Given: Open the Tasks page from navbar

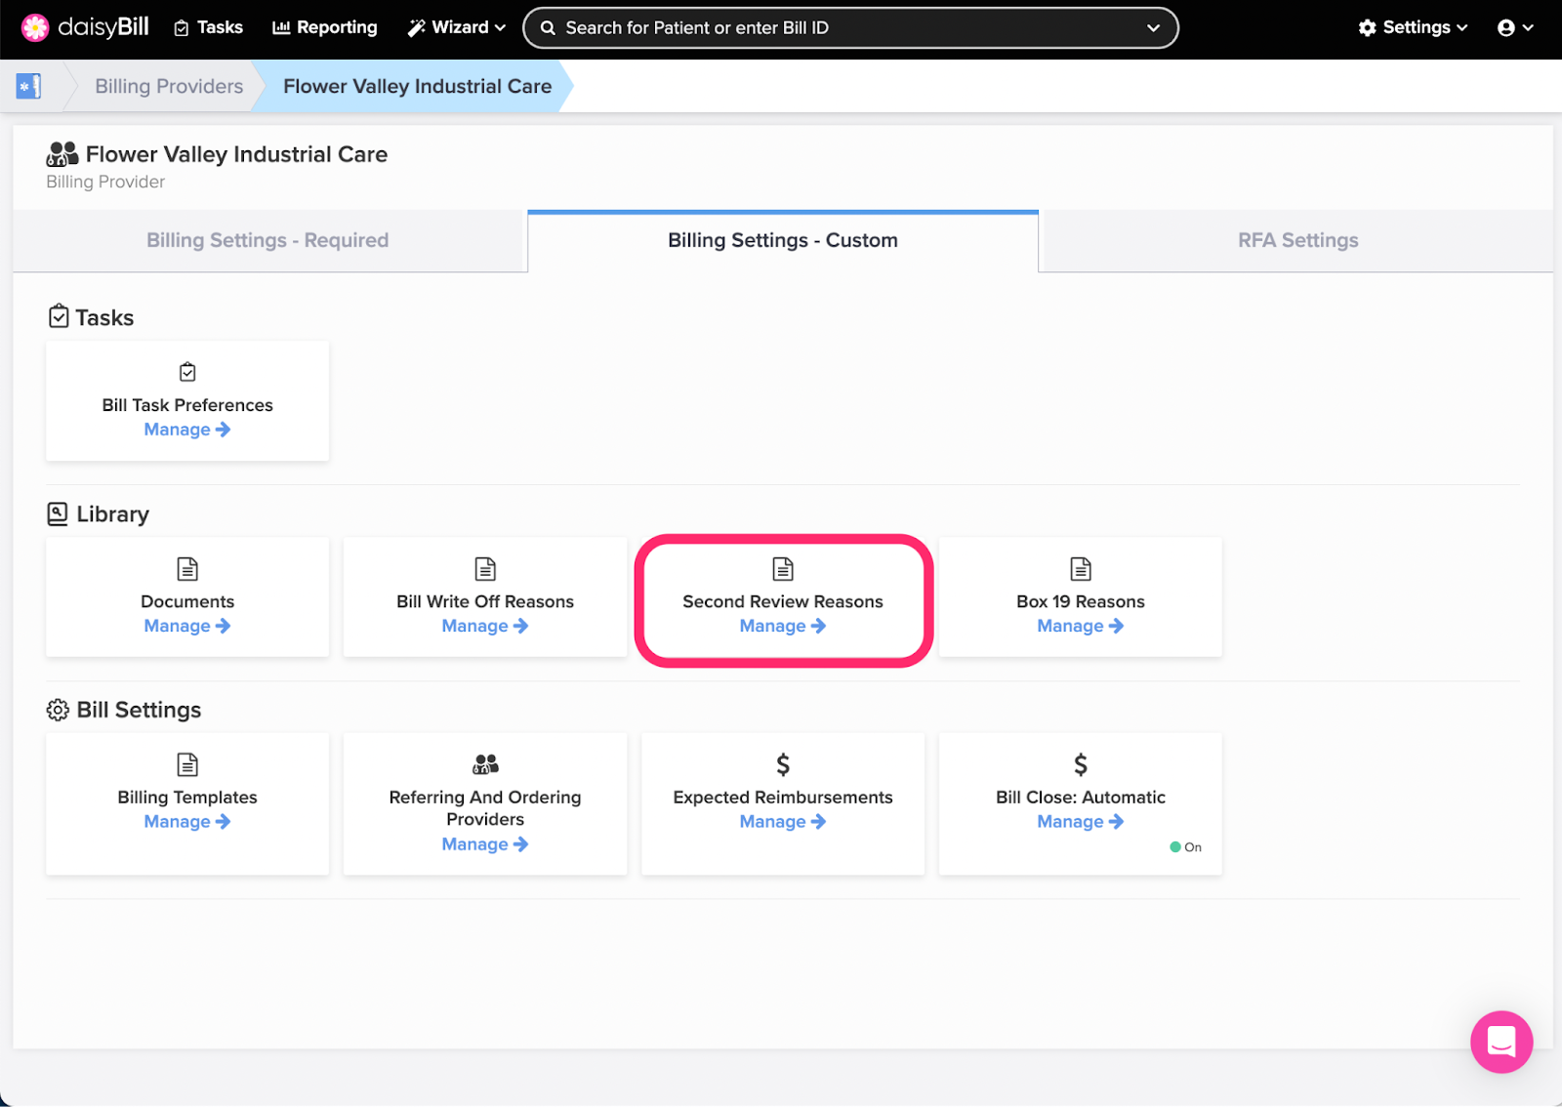Looking at the screenshot, I should pyautogui.click(x=208, y=27).
